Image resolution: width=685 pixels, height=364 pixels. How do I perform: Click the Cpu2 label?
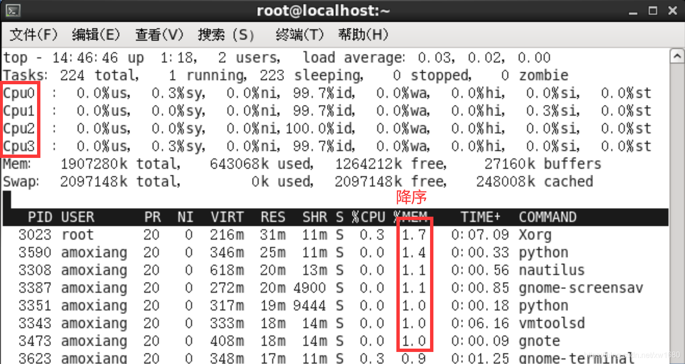tap(19, 129)
